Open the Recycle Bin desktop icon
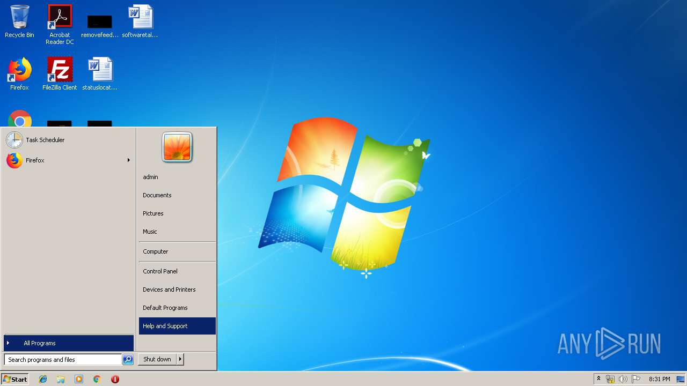Viewport: 687px width, 386px height. point(19,21)
